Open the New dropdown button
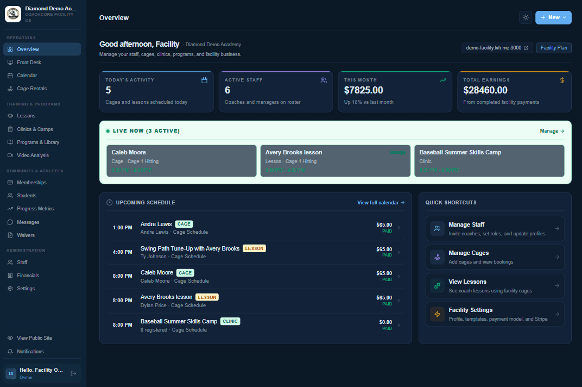582x387 pixels. tap(553, 17)
